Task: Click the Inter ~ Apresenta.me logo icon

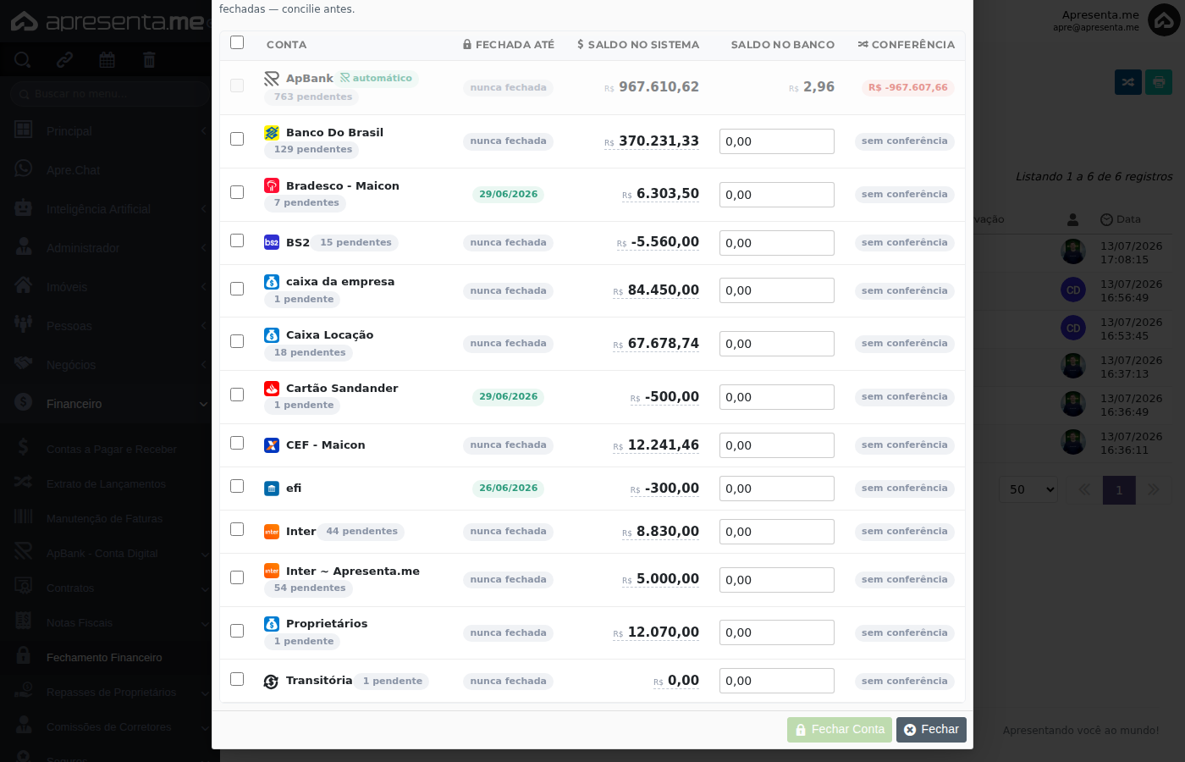Action: (x=272, y=571)
